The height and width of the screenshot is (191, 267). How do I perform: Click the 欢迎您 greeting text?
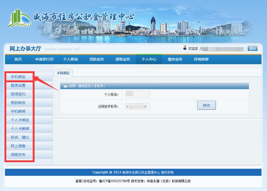pos(194,49)
